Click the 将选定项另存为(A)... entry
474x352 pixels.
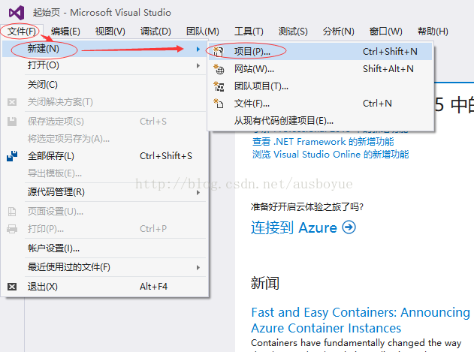[104, 139]
